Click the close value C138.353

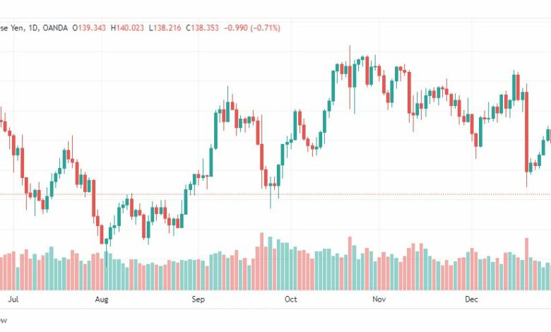[202, 28]
